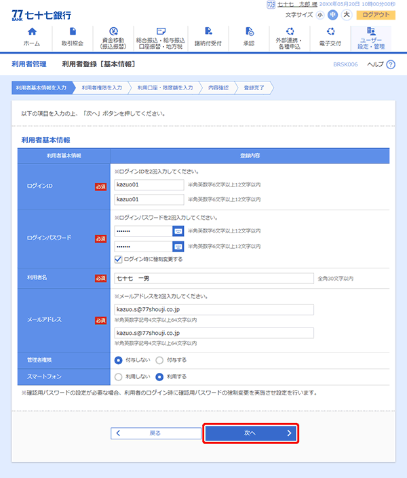Select step 利用者基本情報を入力

(43, 87)
